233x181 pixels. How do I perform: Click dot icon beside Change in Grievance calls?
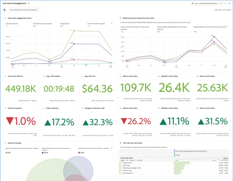click(x=82, y=108)
